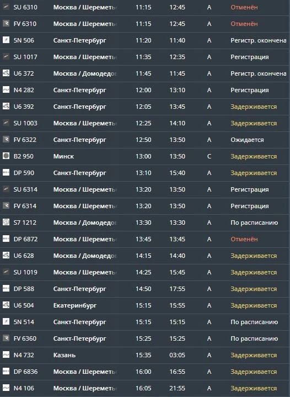
Task: Click the Екатеринбург destination of U6 504
Action: point(75,305)
